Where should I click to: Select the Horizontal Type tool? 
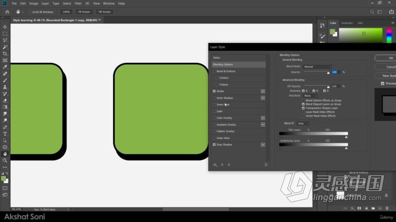5,134
